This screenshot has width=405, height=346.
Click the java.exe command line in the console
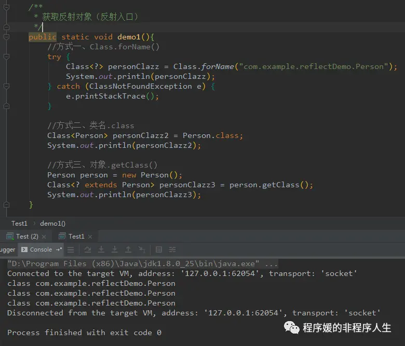click(143, 264)
